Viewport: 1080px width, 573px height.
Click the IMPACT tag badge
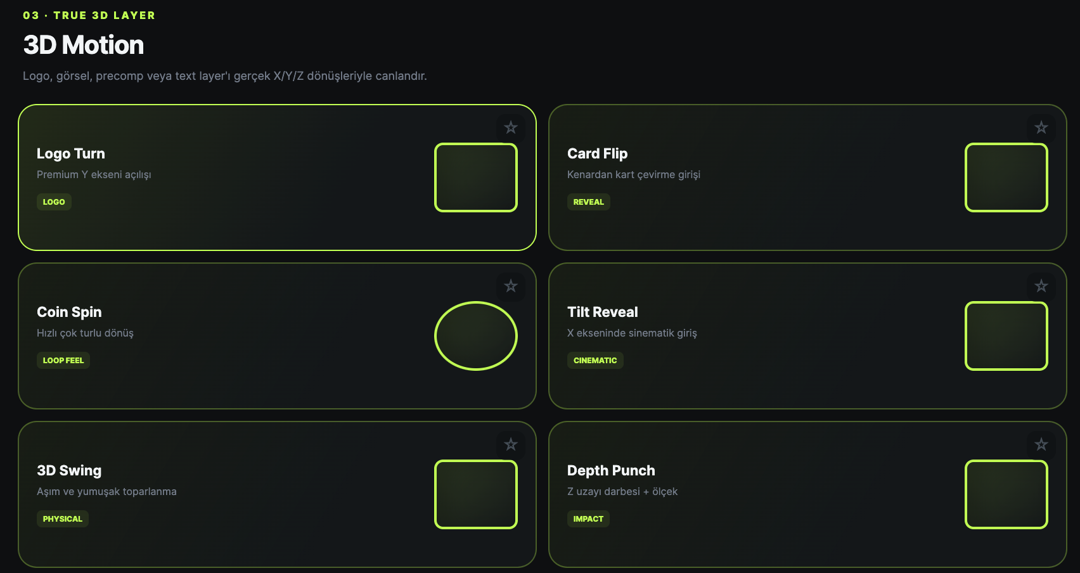click(588, 518)
